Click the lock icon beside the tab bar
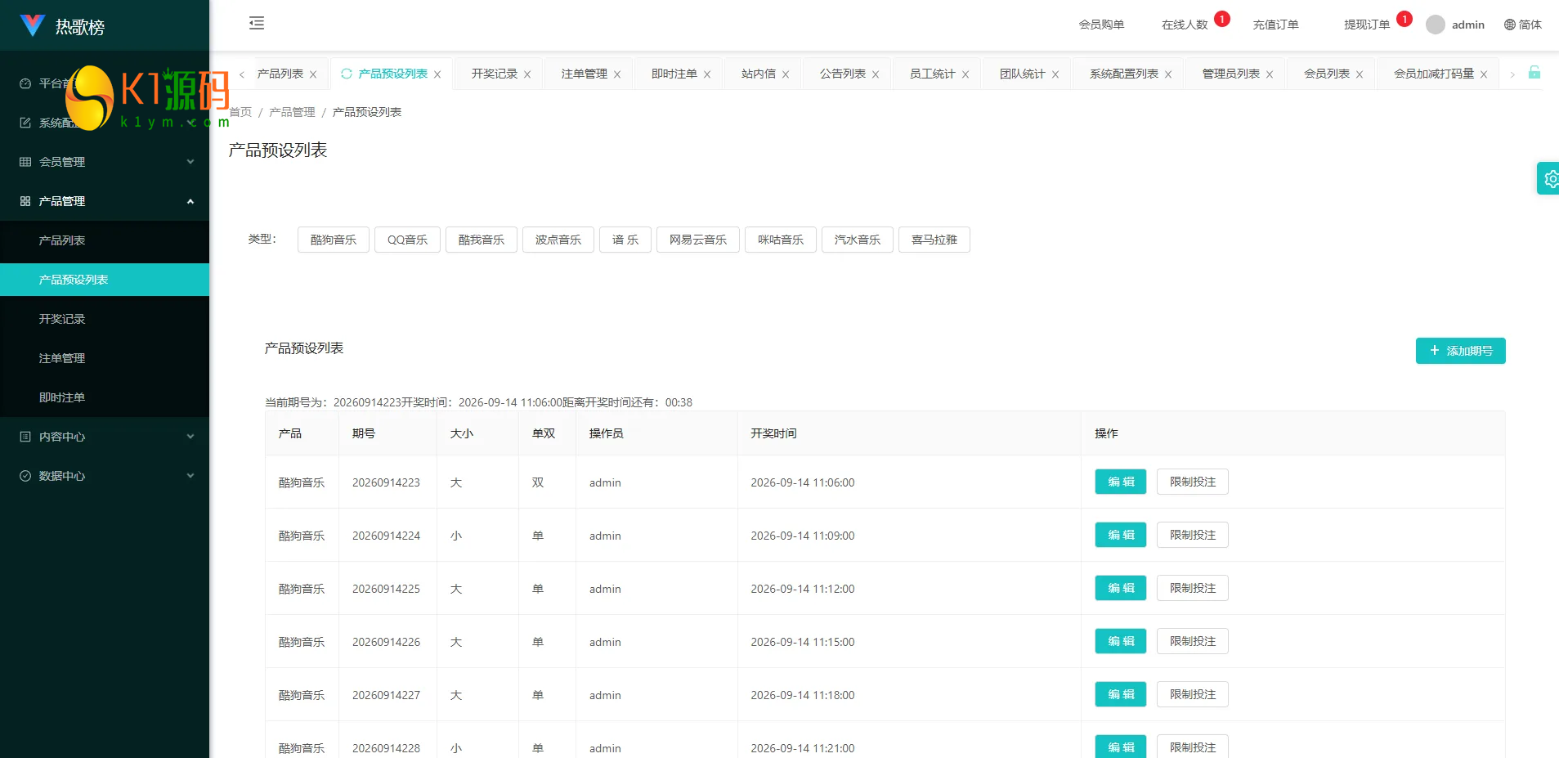The height and width of the screenshot is (758, 1559). (1534, 73)
